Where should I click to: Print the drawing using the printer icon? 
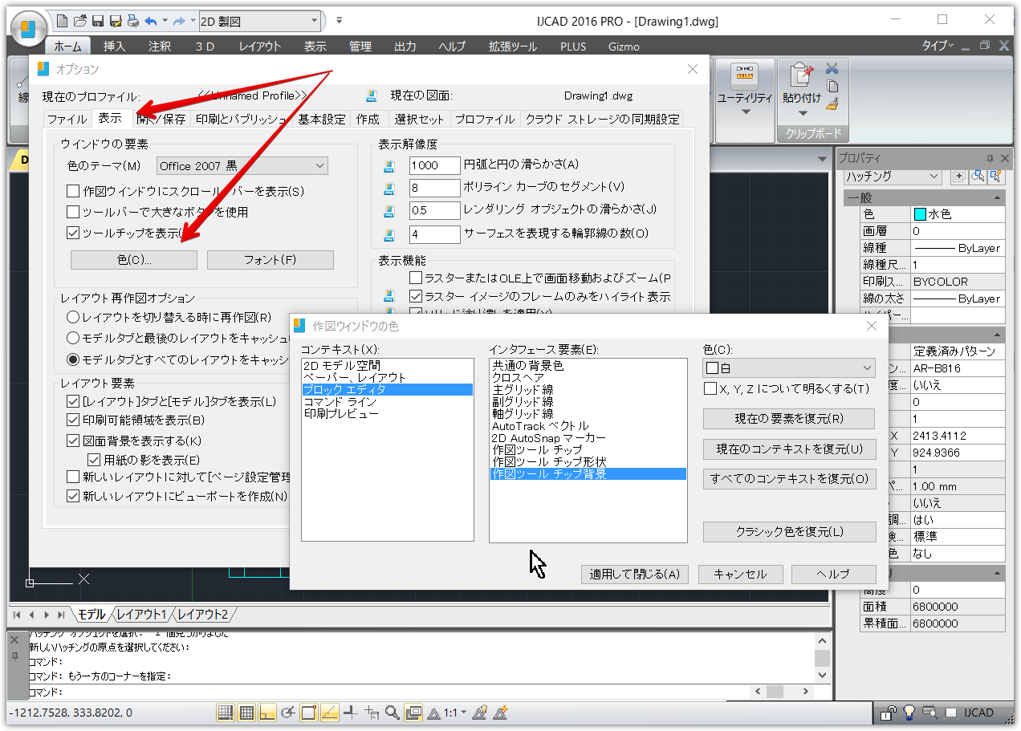tap(133, 21)
